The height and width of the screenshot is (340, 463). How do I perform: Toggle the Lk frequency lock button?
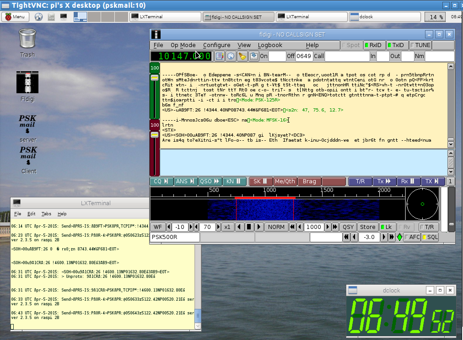pyautogui.click(x=387, y=227)
